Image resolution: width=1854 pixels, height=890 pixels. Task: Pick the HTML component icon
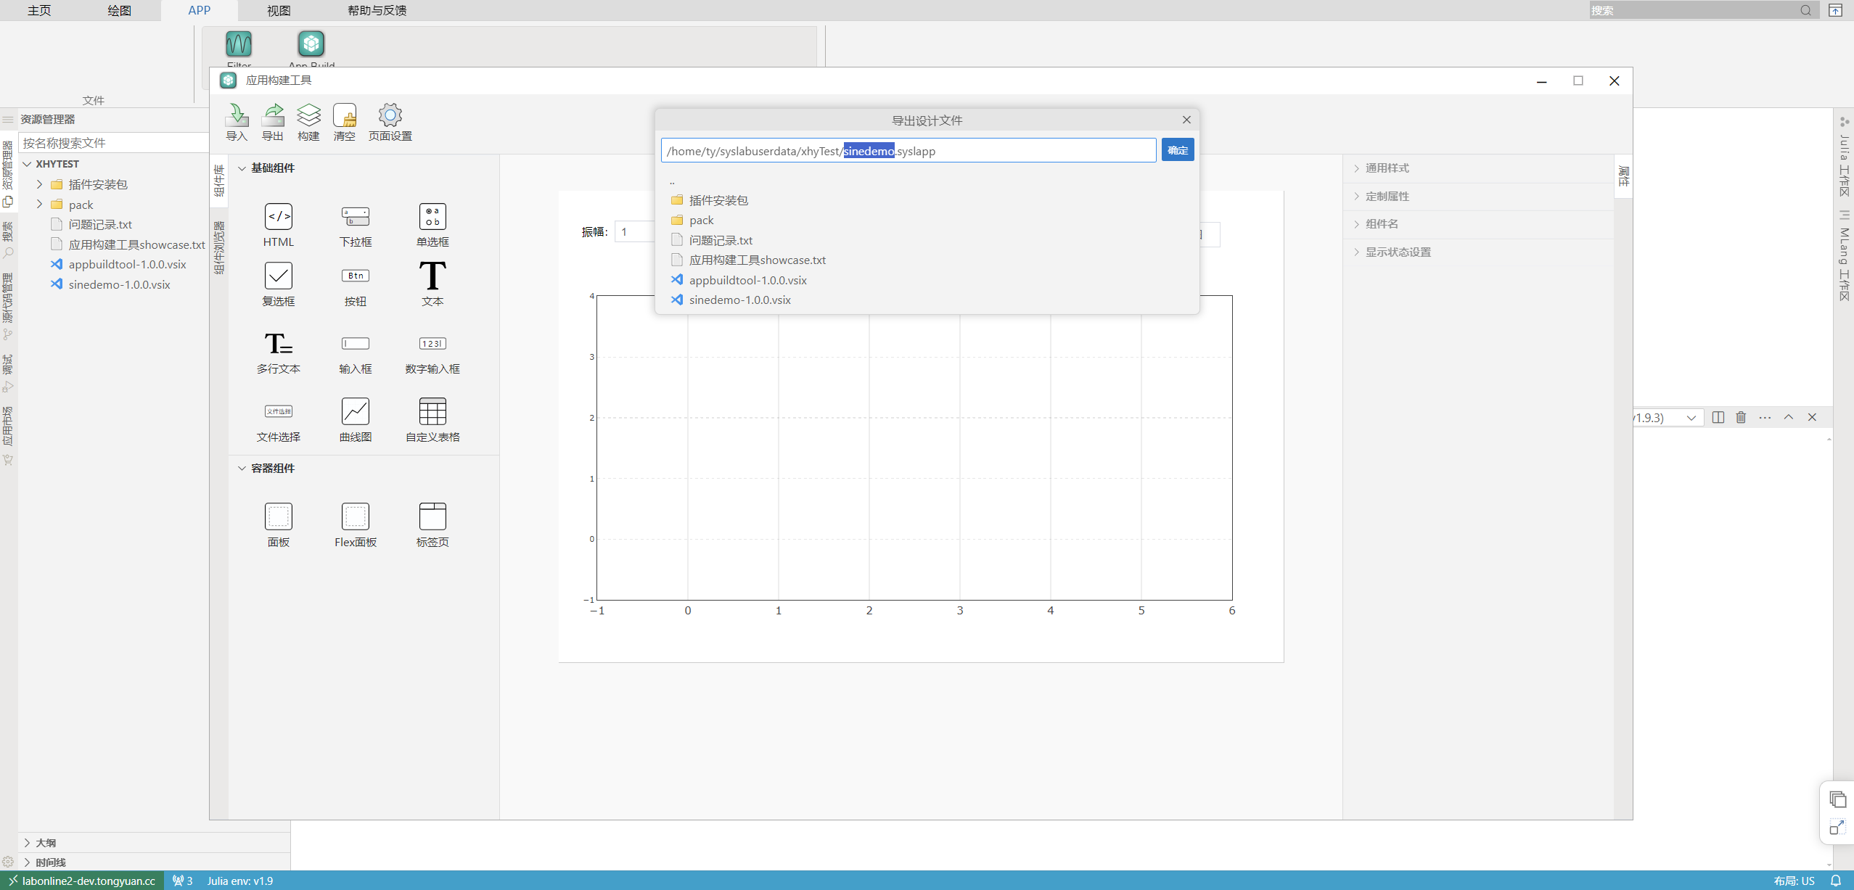click(x=278, y=217)
